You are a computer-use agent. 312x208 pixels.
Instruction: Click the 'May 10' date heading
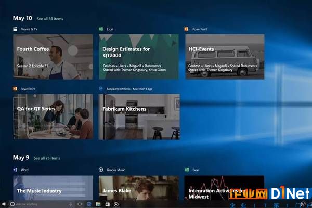(x=22, y=18)
